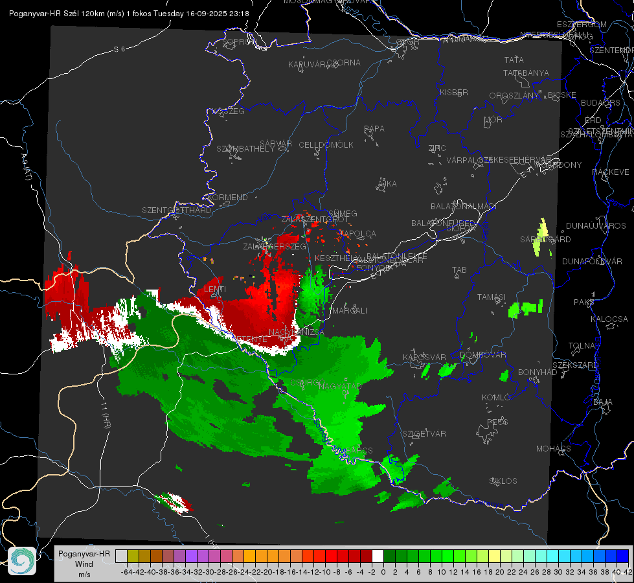The height and width of the screenshot is (583, 634).
Task: Click the ERD city label
Action: point(593,120)
